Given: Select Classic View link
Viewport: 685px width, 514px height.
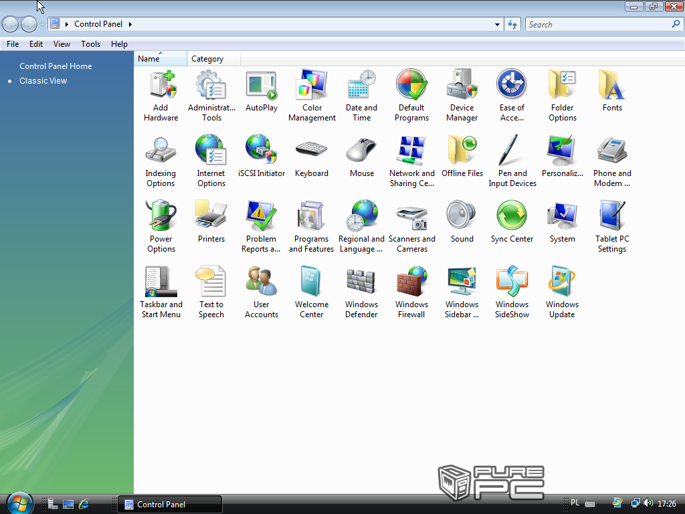Looking at the screenshot, I should (43, 81).
